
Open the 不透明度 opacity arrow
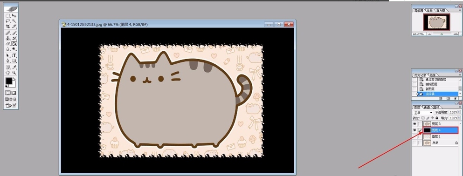[459, 112]
